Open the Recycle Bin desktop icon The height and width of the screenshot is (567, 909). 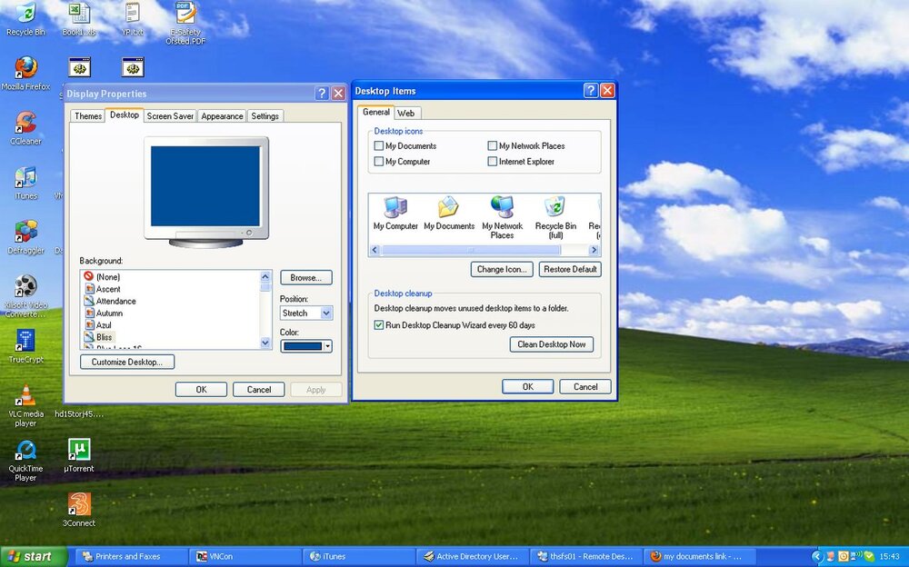pyautogui.click(x=25, y=19)
